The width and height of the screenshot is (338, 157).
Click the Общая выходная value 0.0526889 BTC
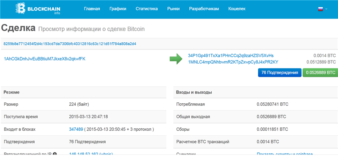(271, 117)
